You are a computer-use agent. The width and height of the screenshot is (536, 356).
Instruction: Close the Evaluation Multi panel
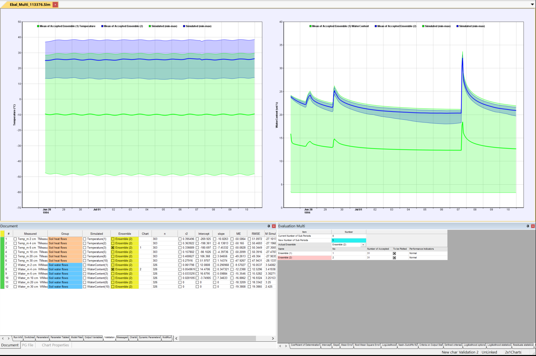[533, 226]
